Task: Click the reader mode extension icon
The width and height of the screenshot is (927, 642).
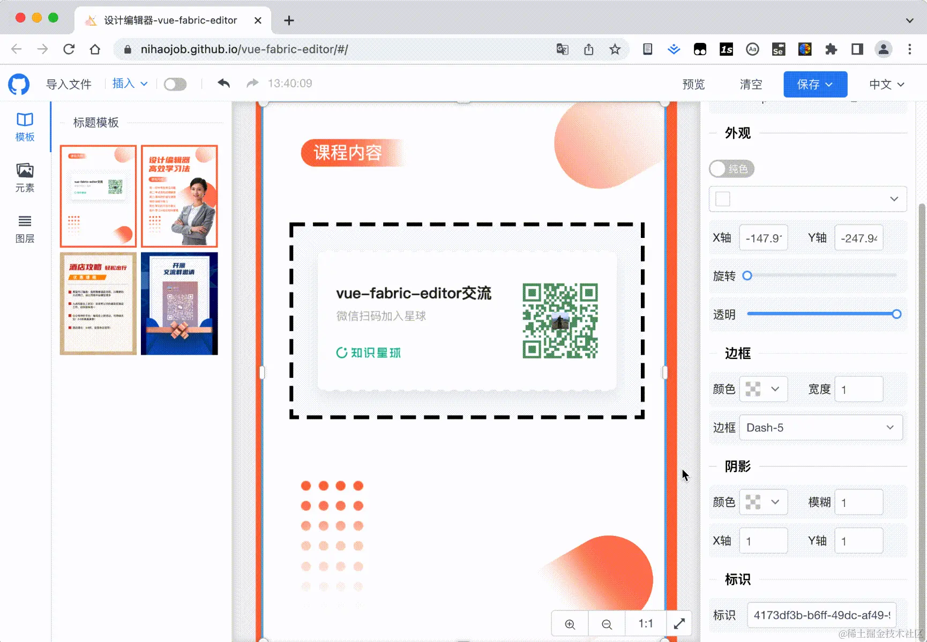Action: coord(648,49)
